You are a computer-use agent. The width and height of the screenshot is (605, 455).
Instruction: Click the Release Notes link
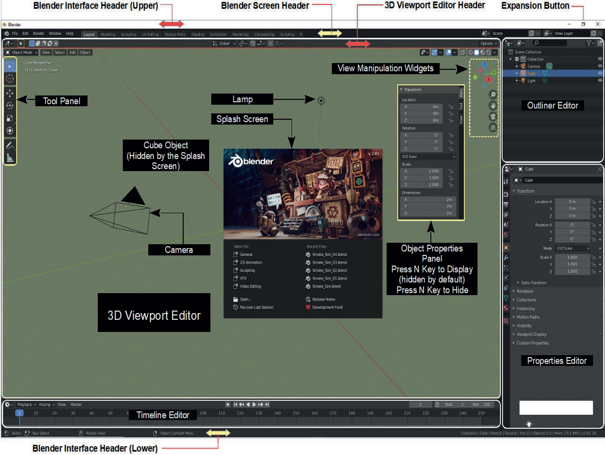pyautogui.click(x=324, y=300)
